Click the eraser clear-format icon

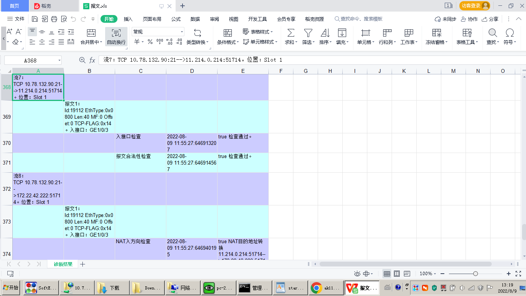pos(15,42)
